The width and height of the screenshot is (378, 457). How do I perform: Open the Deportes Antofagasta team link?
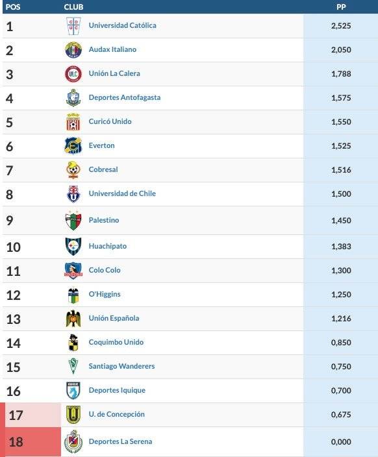(x=125, y=97)
